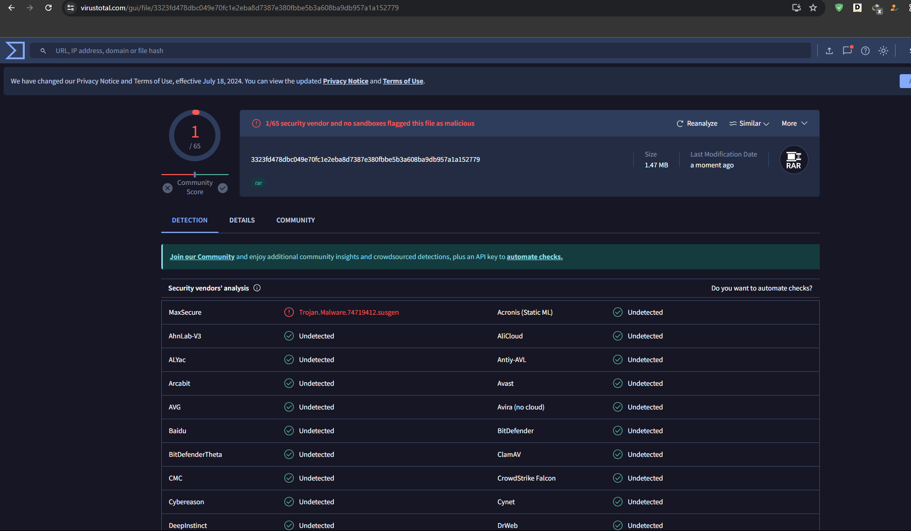Click the rar file tag
The height and width of the screenshot is (531, 911).
pos(259,183)
